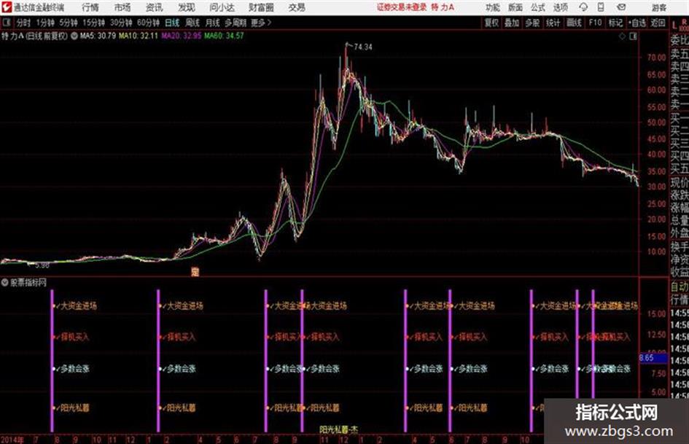The image size is (689, 444).
Task: Switch to 60分钟 period tab
Action: (149, 23)
